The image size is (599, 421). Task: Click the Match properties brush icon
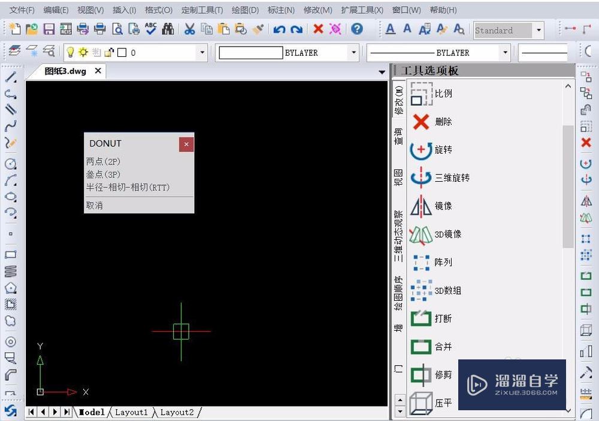click(258, 29)
